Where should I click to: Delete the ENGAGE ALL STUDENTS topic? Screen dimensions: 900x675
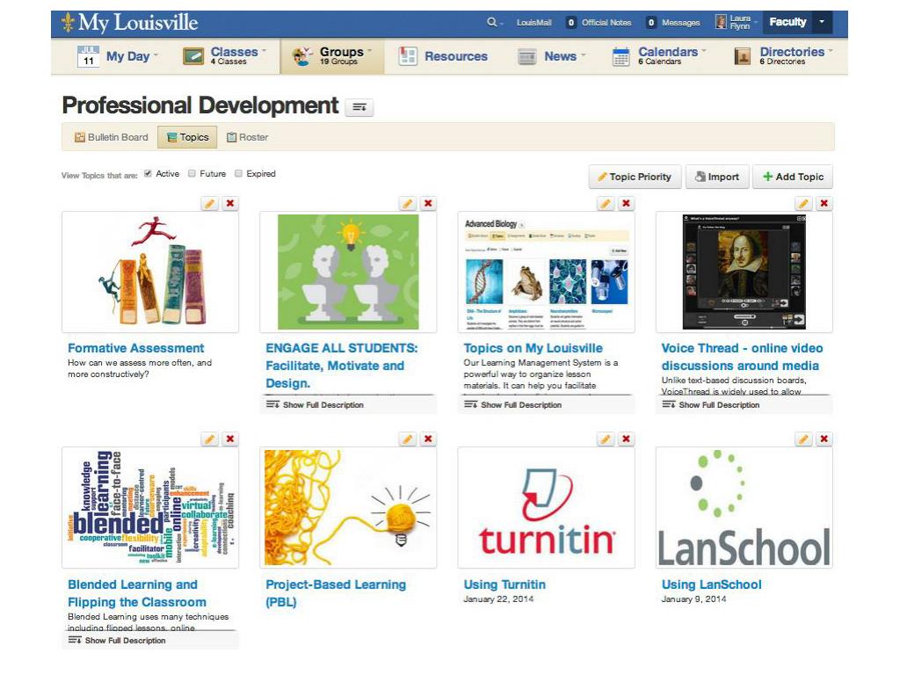428,203
